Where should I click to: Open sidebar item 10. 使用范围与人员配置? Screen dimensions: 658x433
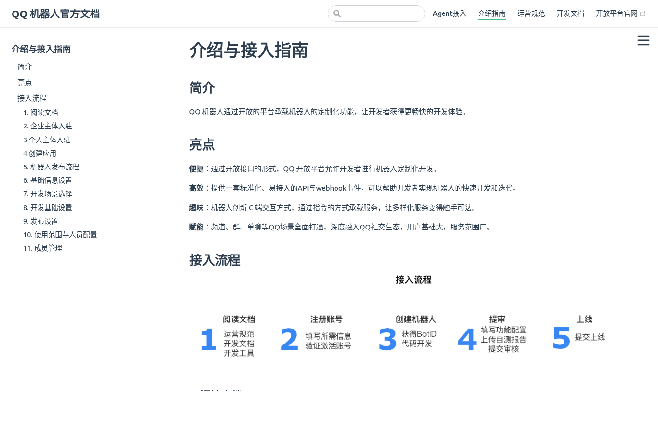click(x=60, y=235)
